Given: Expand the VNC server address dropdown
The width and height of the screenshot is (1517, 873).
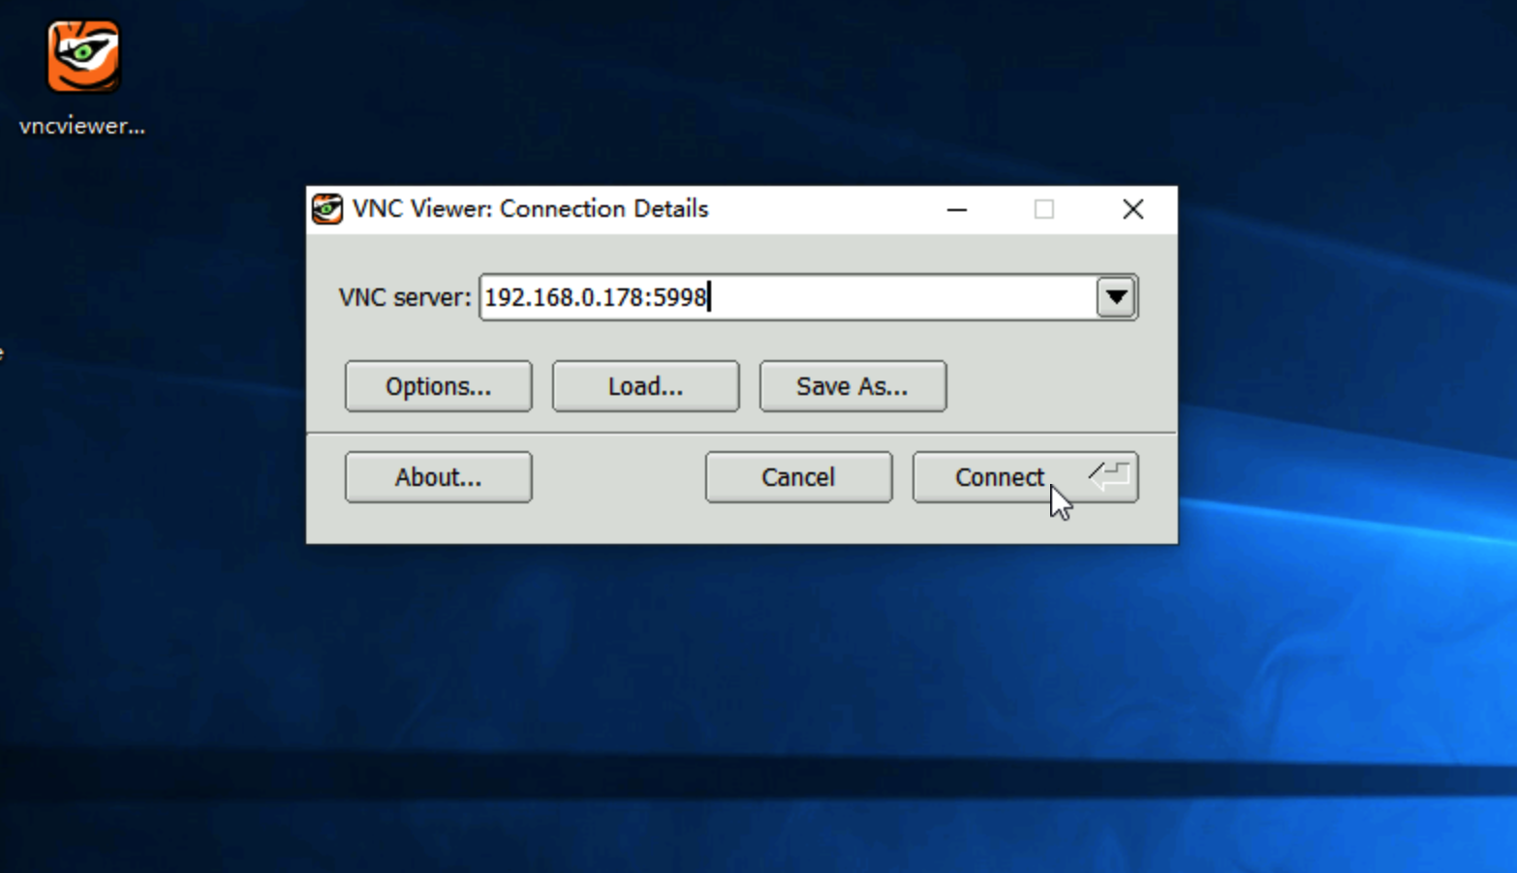Looking at the screenshot, I should tap(1116, 297).
